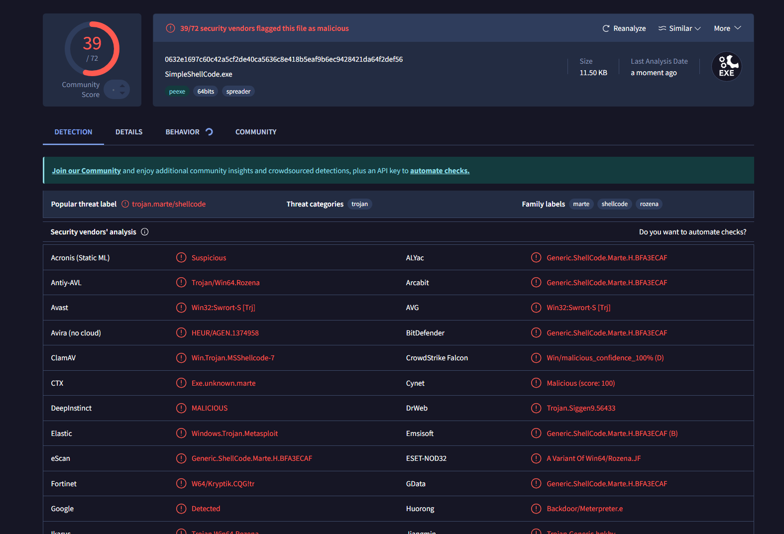Click A Variant Of Win64/Rozena.JF text

point(593,458)
